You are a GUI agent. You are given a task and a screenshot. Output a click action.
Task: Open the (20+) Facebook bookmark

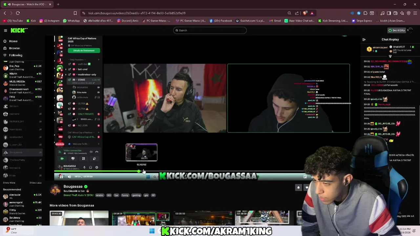pyautogui.click(x=220, y=21)
